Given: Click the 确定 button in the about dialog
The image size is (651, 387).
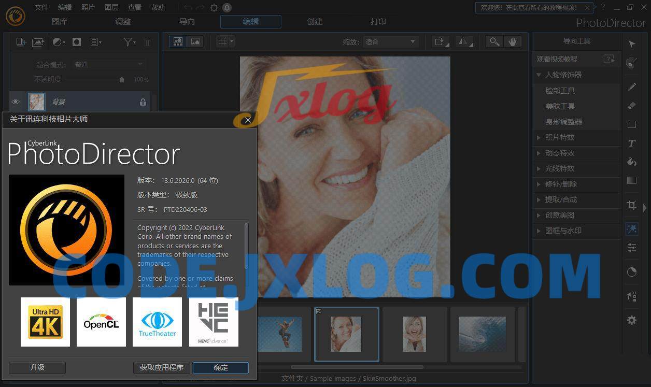Looking at the screenshot, I should pyautogui.click(x=220, y=367).
